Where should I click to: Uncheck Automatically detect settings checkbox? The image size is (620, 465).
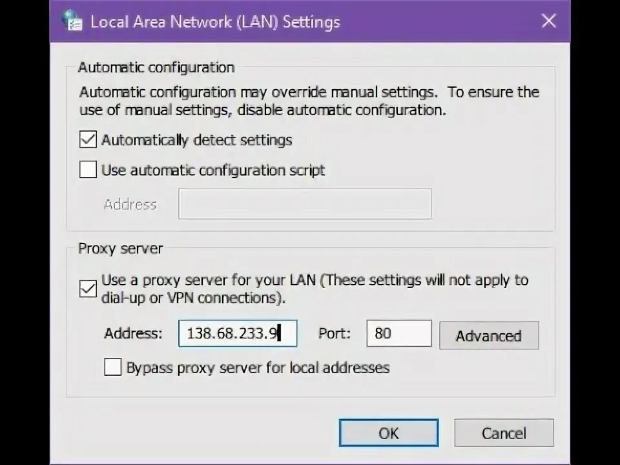(x=88, y=139)
